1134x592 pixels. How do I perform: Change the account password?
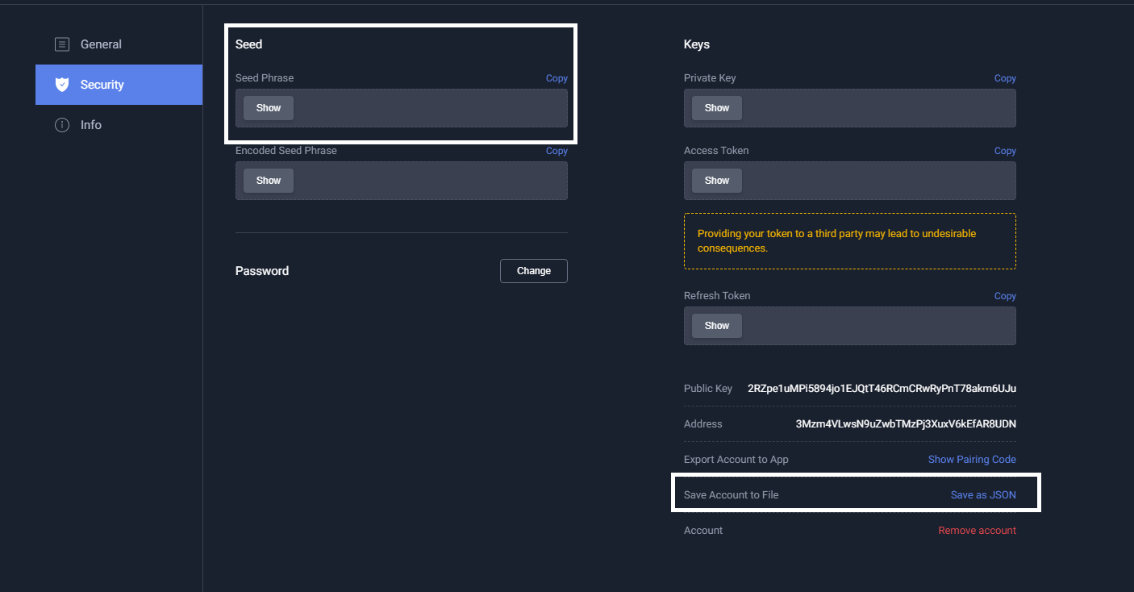click(x=534, y=271)
